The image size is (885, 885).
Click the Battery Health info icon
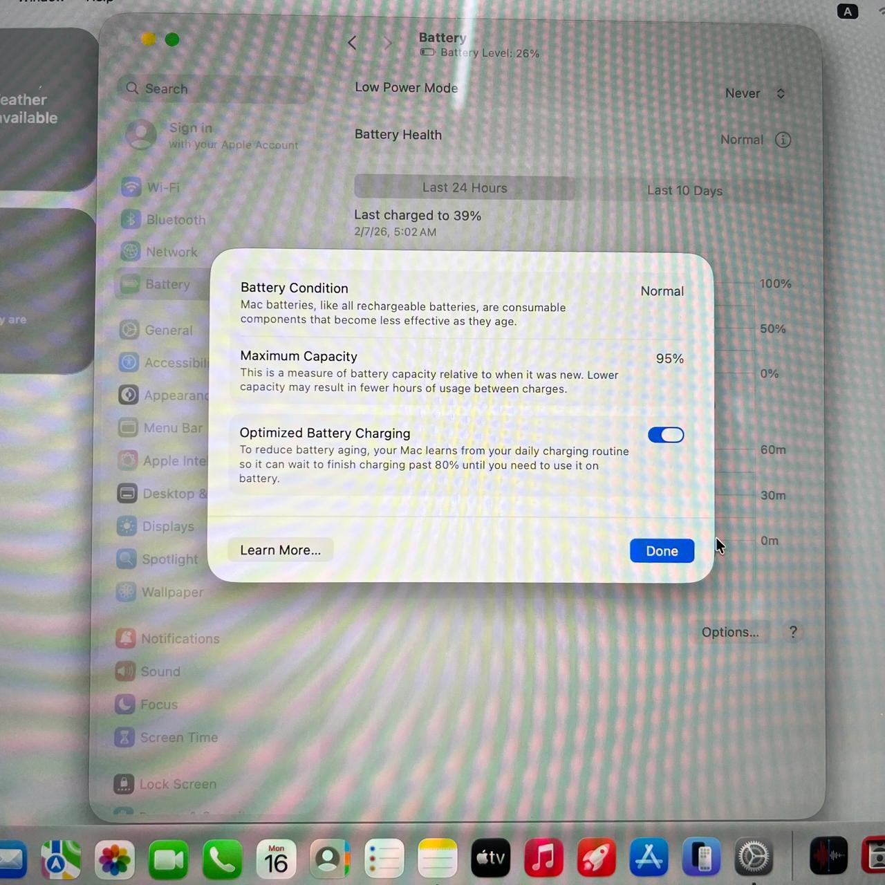click(783, 140)
